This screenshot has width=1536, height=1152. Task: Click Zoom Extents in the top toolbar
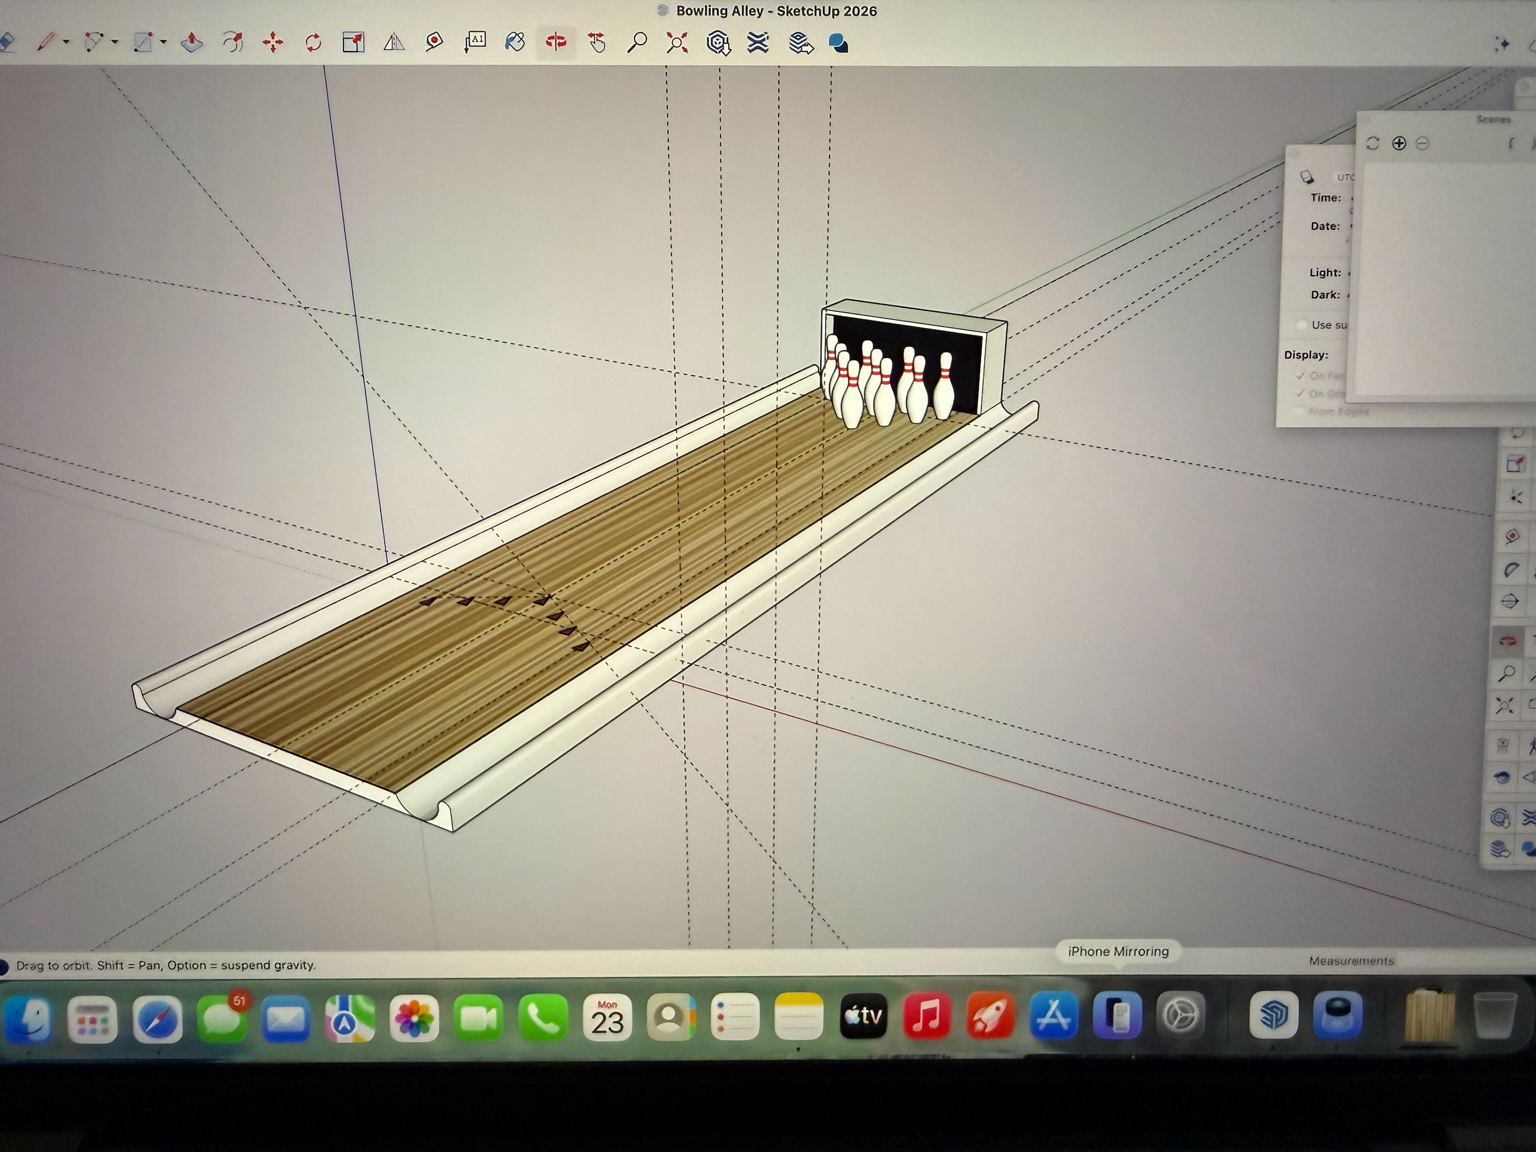point(677,43)
